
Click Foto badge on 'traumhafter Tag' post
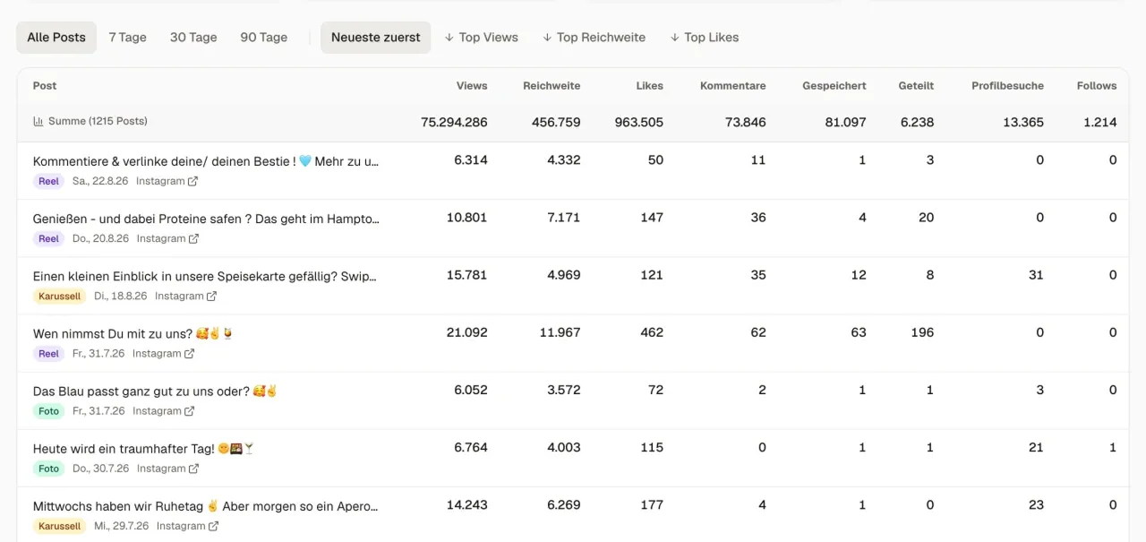(x=48, y=468)
